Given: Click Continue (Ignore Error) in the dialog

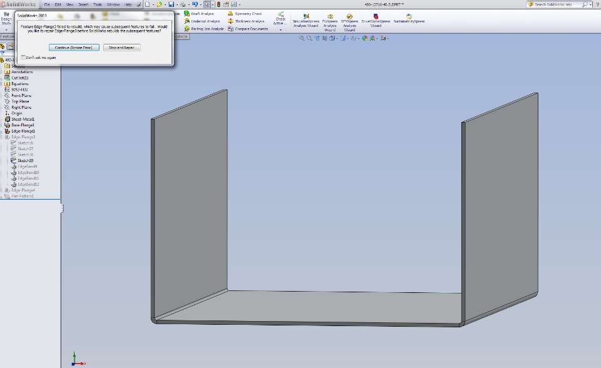Looking at the screenshot, I should pos(74,48).
